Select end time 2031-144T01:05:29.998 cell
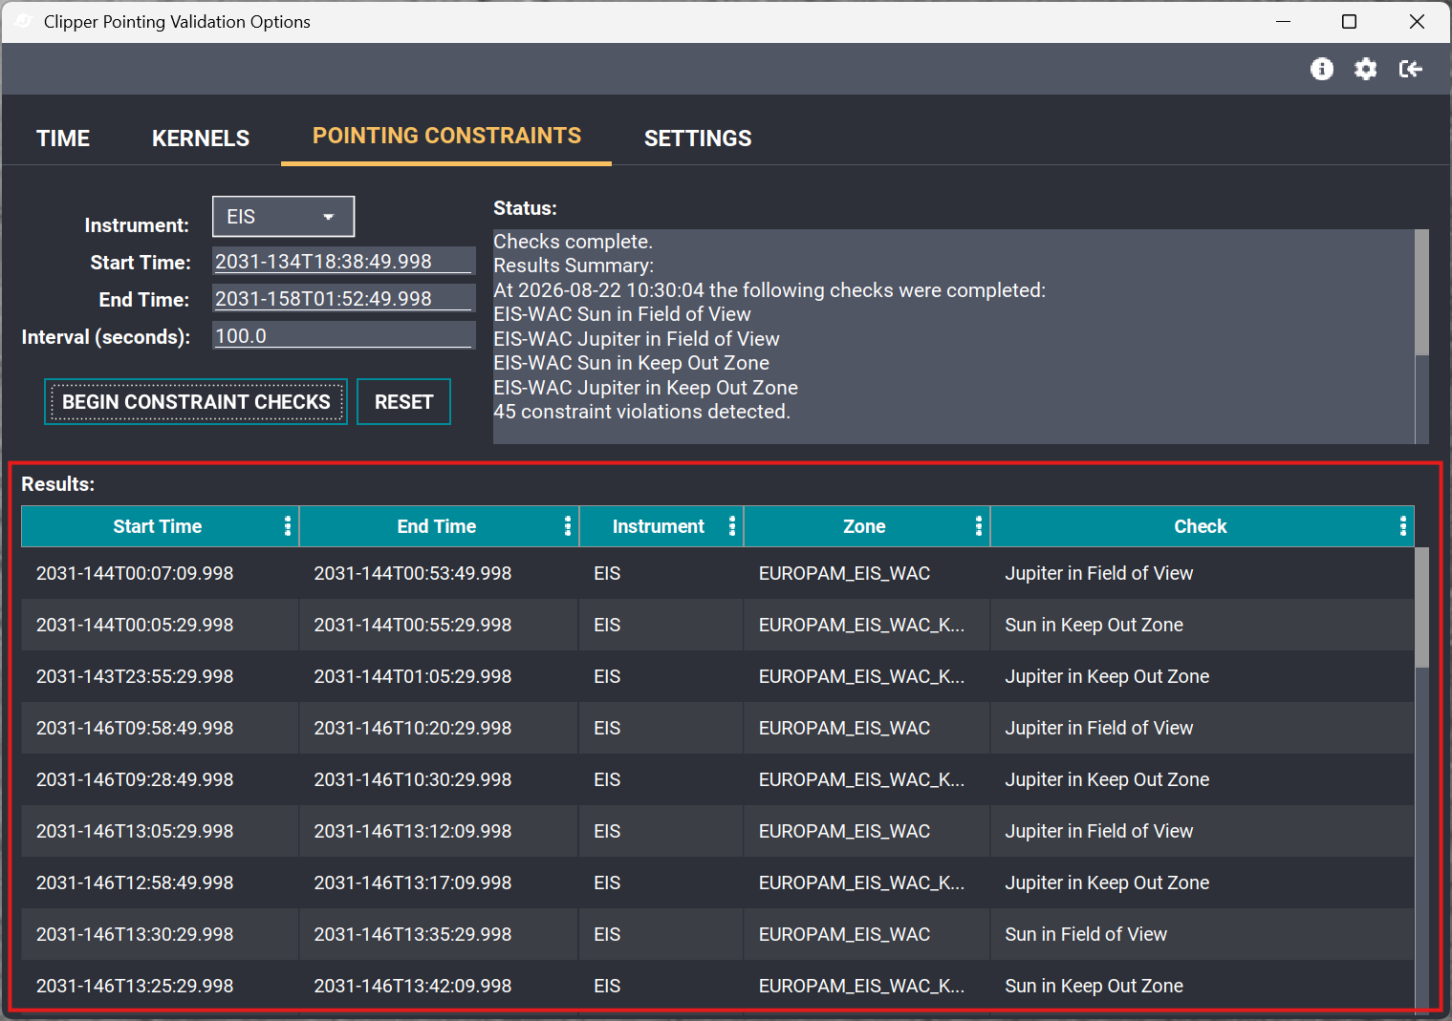 (x=439, y=676)
